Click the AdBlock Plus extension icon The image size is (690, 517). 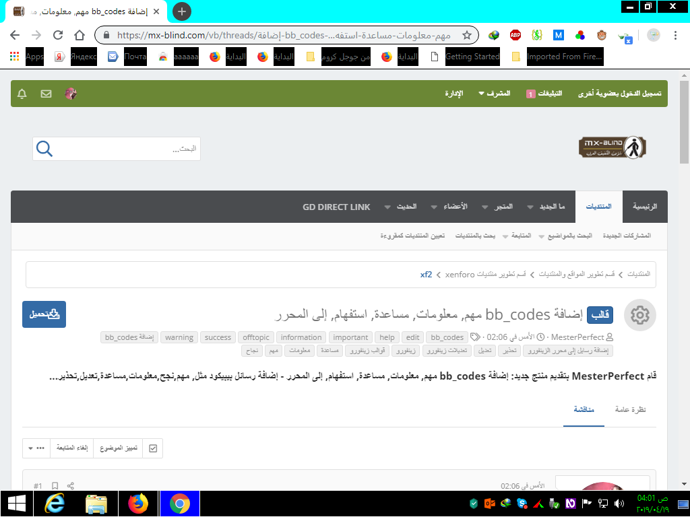[x=515, y=35]
